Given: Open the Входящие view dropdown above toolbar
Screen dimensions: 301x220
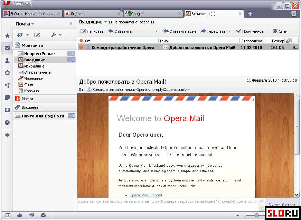Looking at the screenshot, I should pyautogui.click(x=105, y=22).
